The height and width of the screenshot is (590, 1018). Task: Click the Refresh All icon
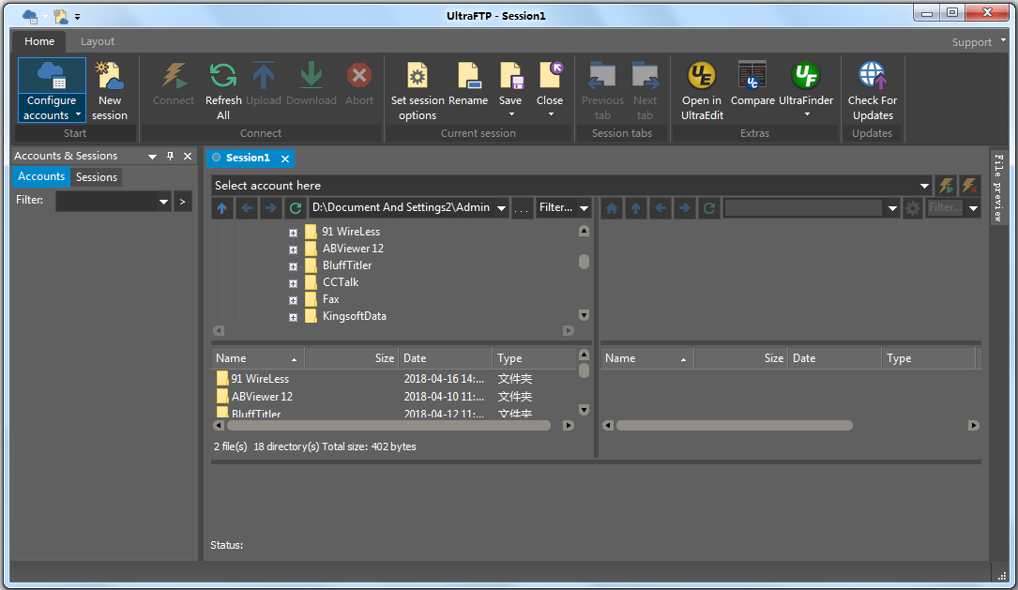point(222,77)
